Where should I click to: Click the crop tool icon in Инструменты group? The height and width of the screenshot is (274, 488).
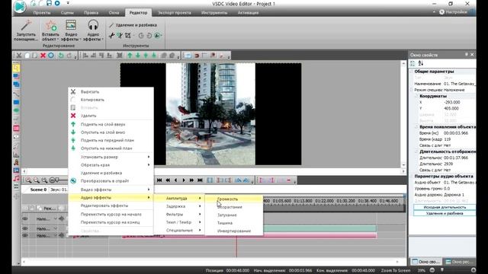[x=128, y=36]
